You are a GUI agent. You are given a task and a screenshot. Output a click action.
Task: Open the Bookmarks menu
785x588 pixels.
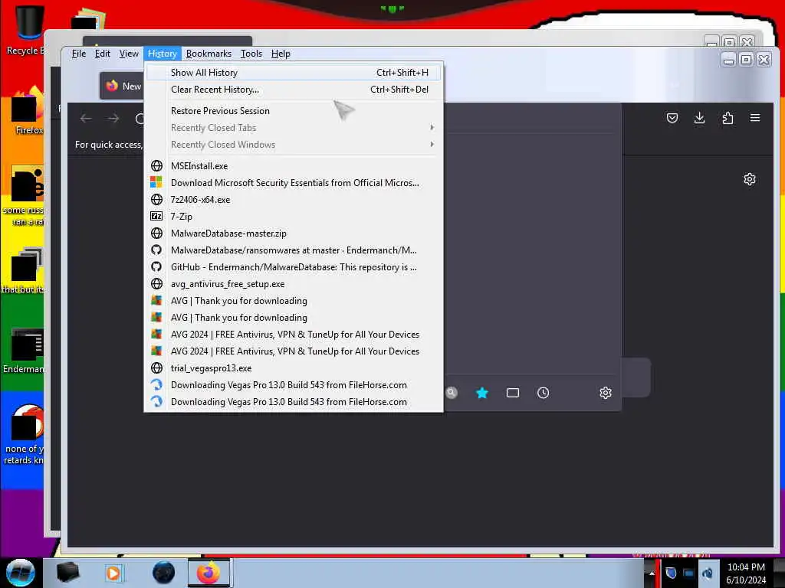pyautogui.click(x=209, y=54)
